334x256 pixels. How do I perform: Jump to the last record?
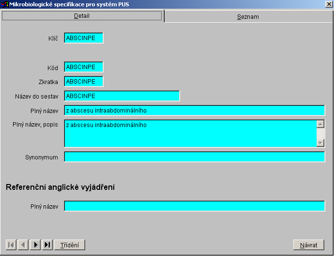[x=47, y=245]
